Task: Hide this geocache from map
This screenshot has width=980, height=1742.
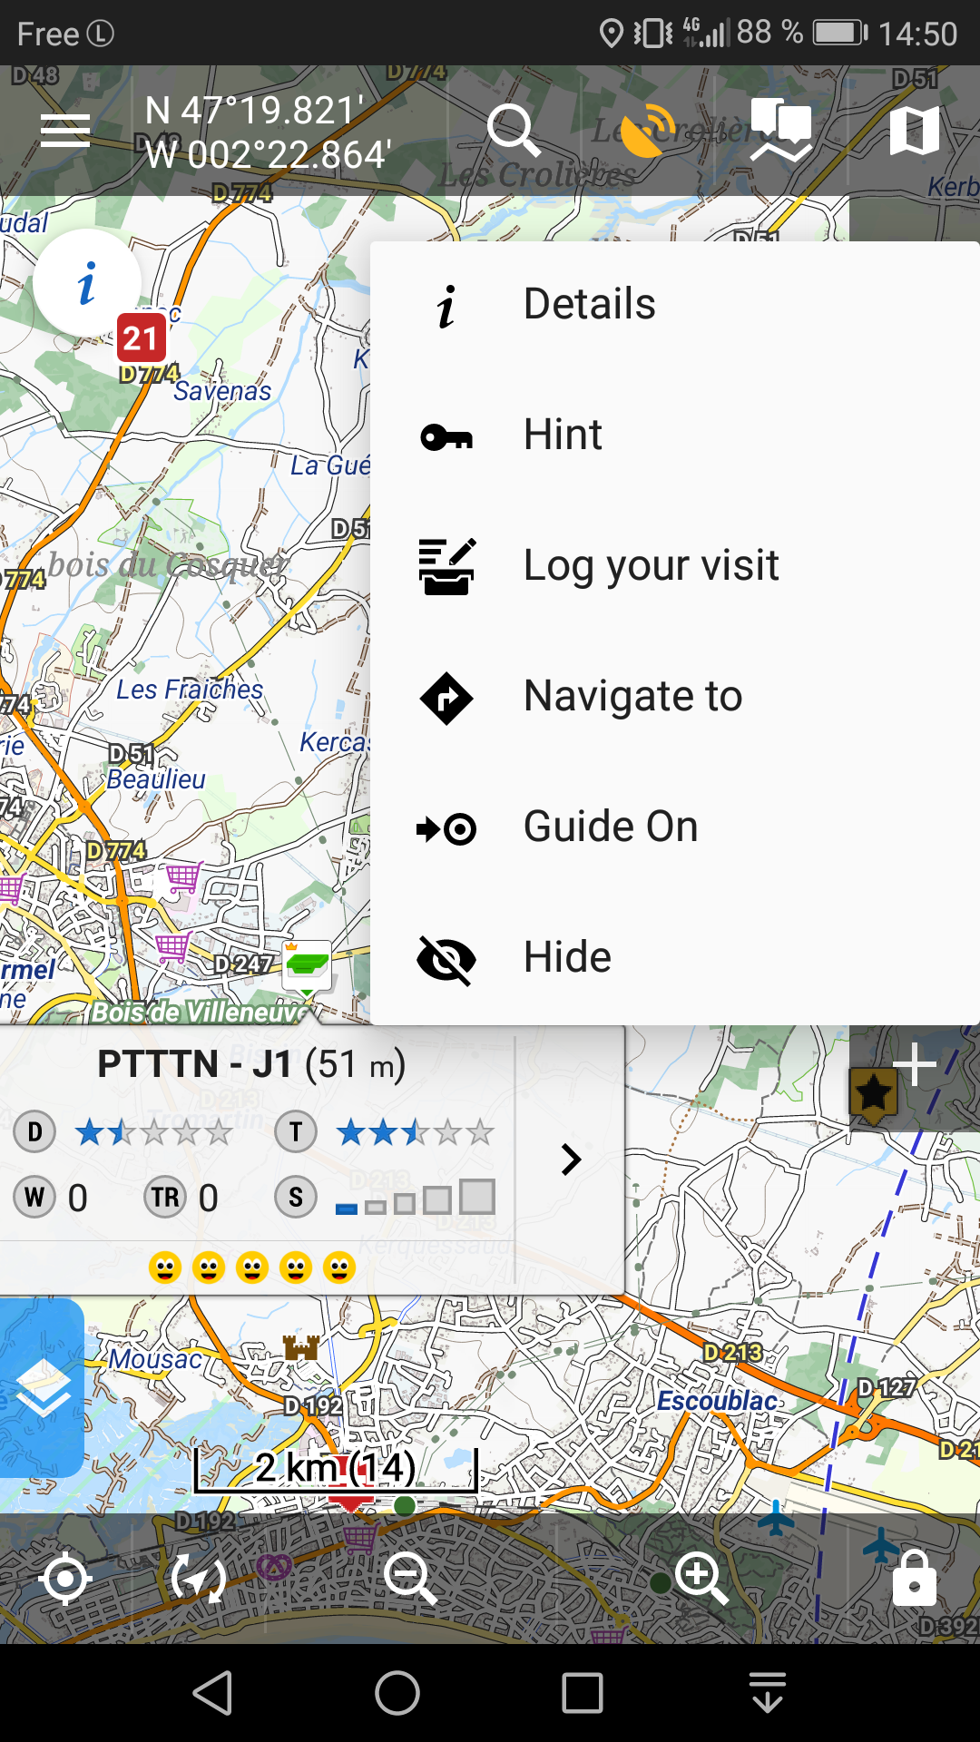Action: (567, 958)
